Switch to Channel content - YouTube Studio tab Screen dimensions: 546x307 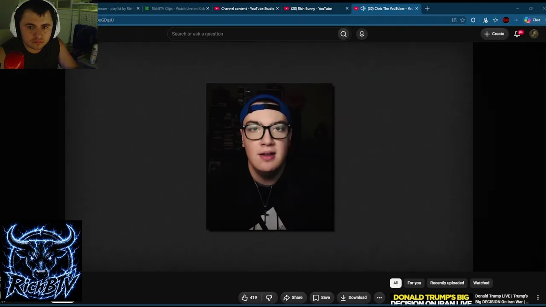(x=247, y=9)
